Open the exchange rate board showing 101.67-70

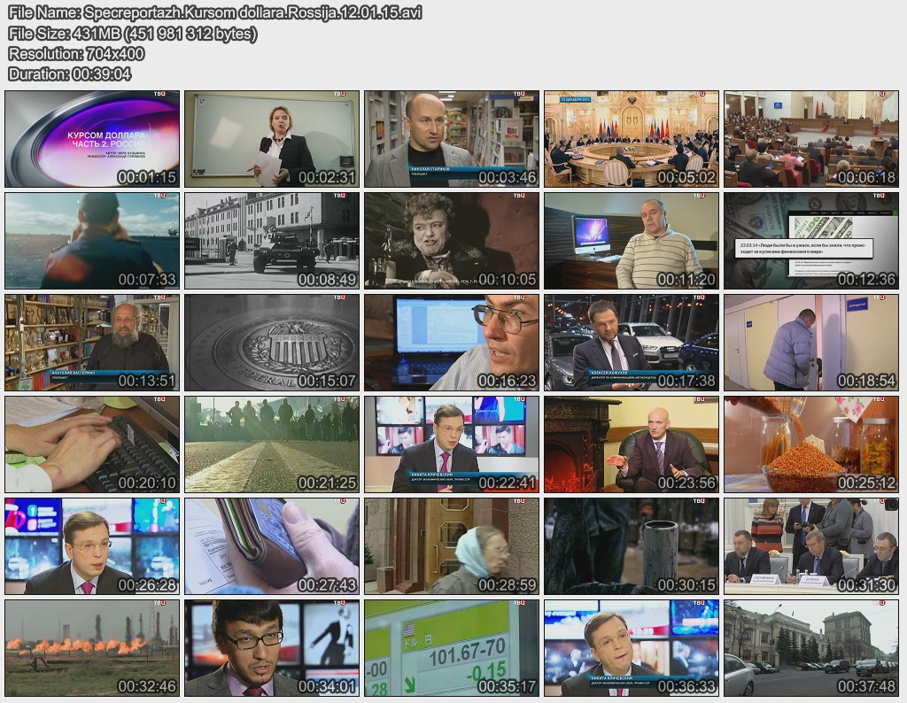pyautogui.click(x=451, y=647)
